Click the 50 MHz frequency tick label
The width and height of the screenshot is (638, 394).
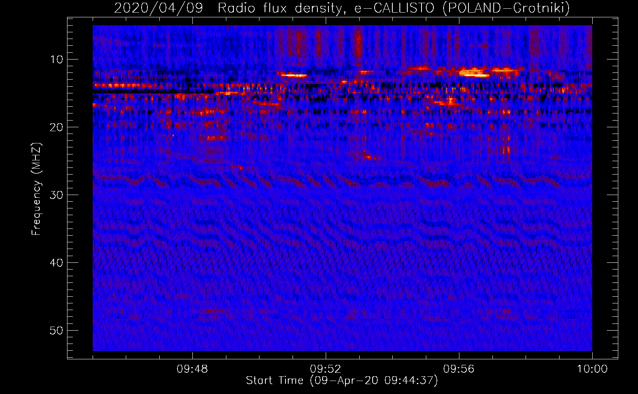pos(57,331)
